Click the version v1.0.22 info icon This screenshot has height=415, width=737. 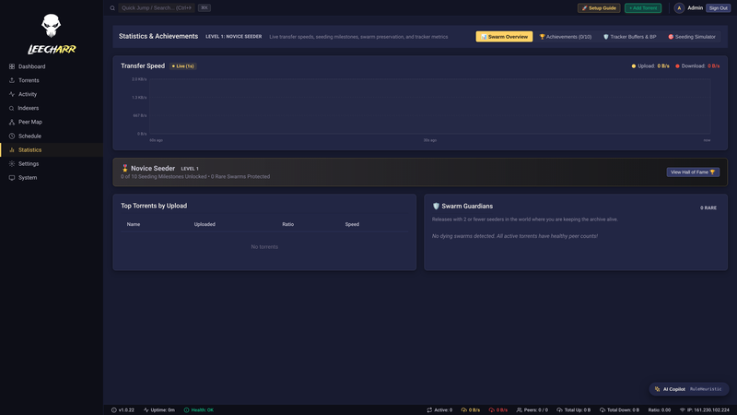(x=113, y=410)
